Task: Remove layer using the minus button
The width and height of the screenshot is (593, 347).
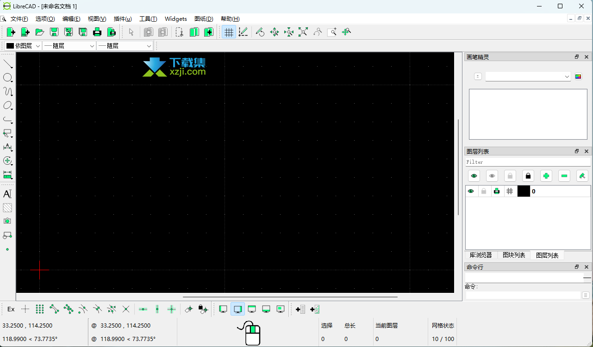Action: (564, 176)
